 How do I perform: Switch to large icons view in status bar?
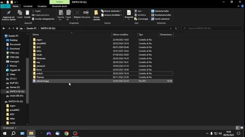click(x=242, y=128)
